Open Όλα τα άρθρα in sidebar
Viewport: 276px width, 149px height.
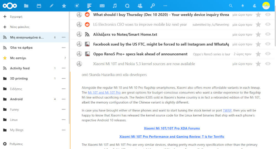[x=21, y=48]
